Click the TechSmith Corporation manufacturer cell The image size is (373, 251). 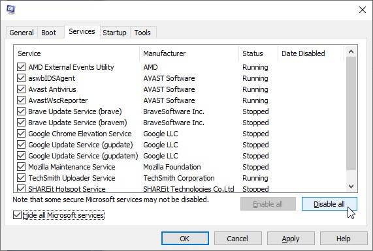point(178,178)
